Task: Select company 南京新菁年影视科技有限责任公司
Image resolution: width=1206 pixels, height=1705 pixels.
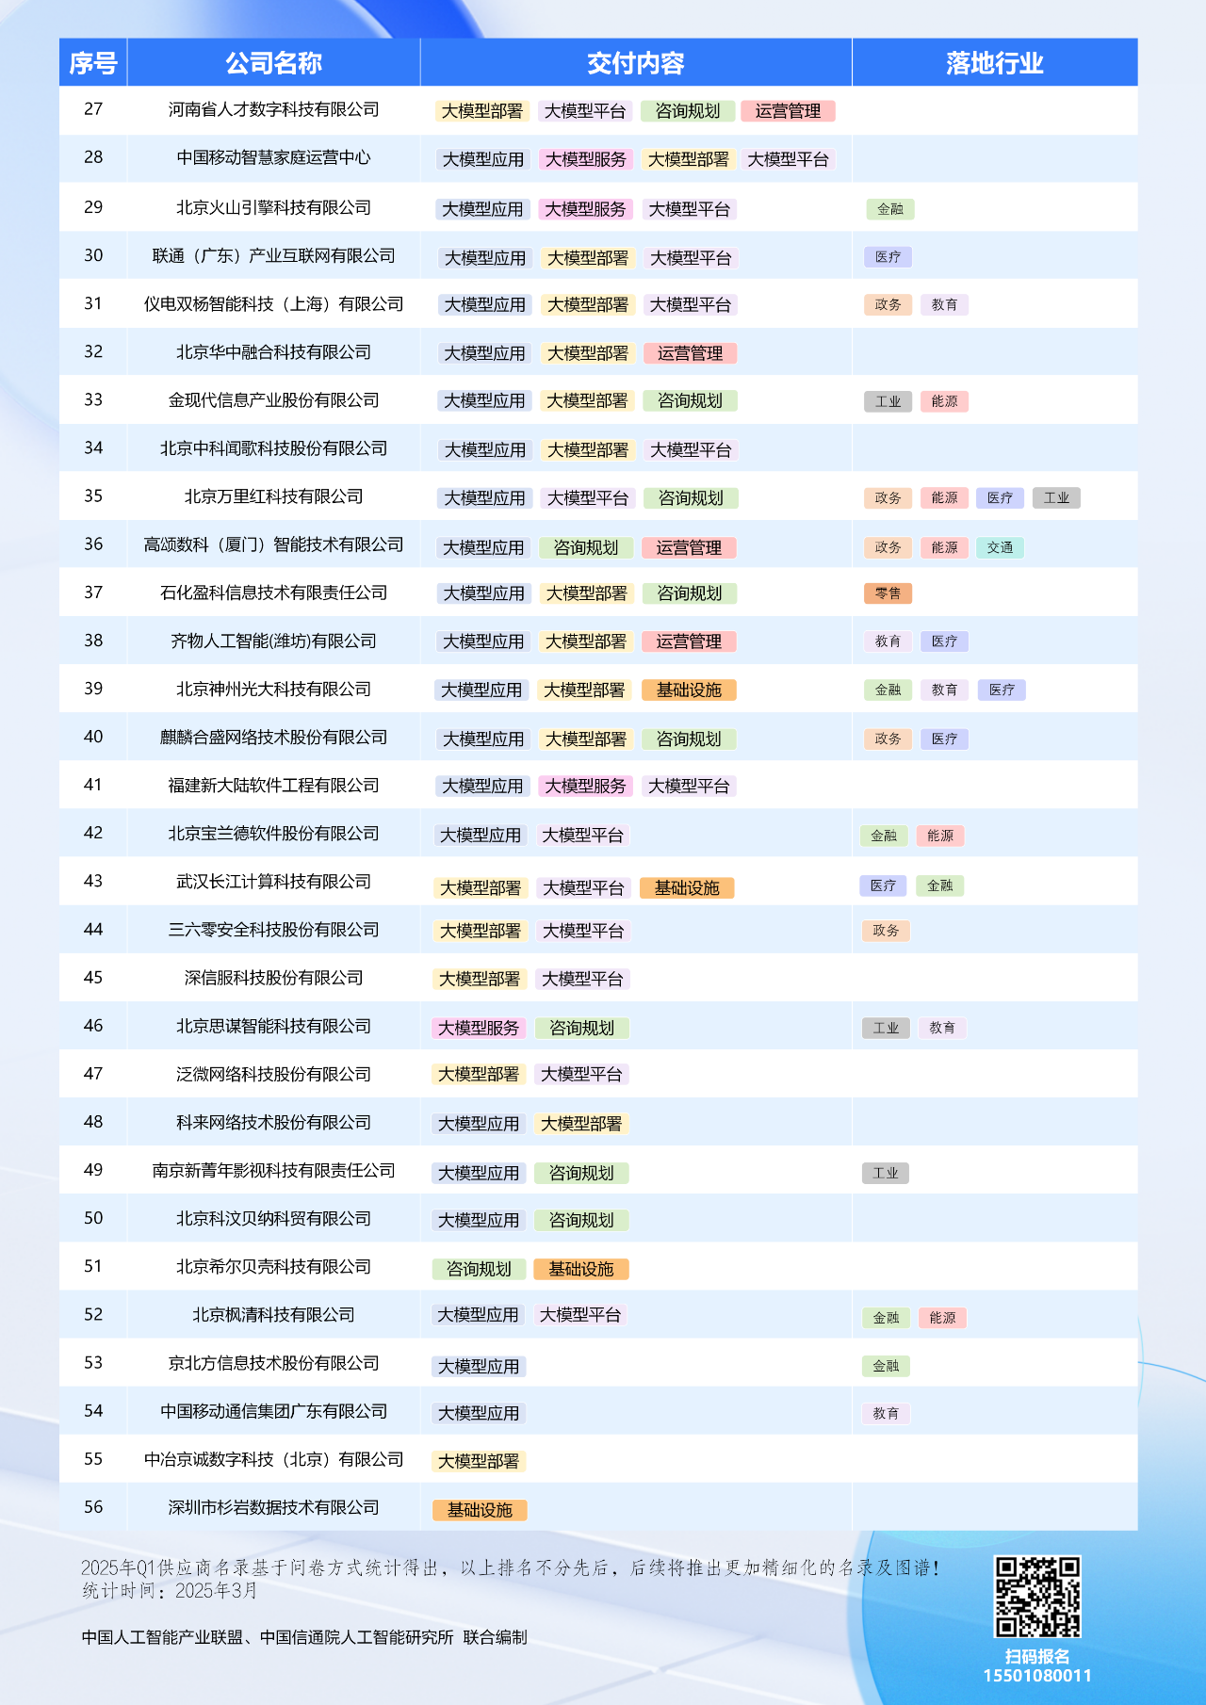Action: [x=273, y=1170]
